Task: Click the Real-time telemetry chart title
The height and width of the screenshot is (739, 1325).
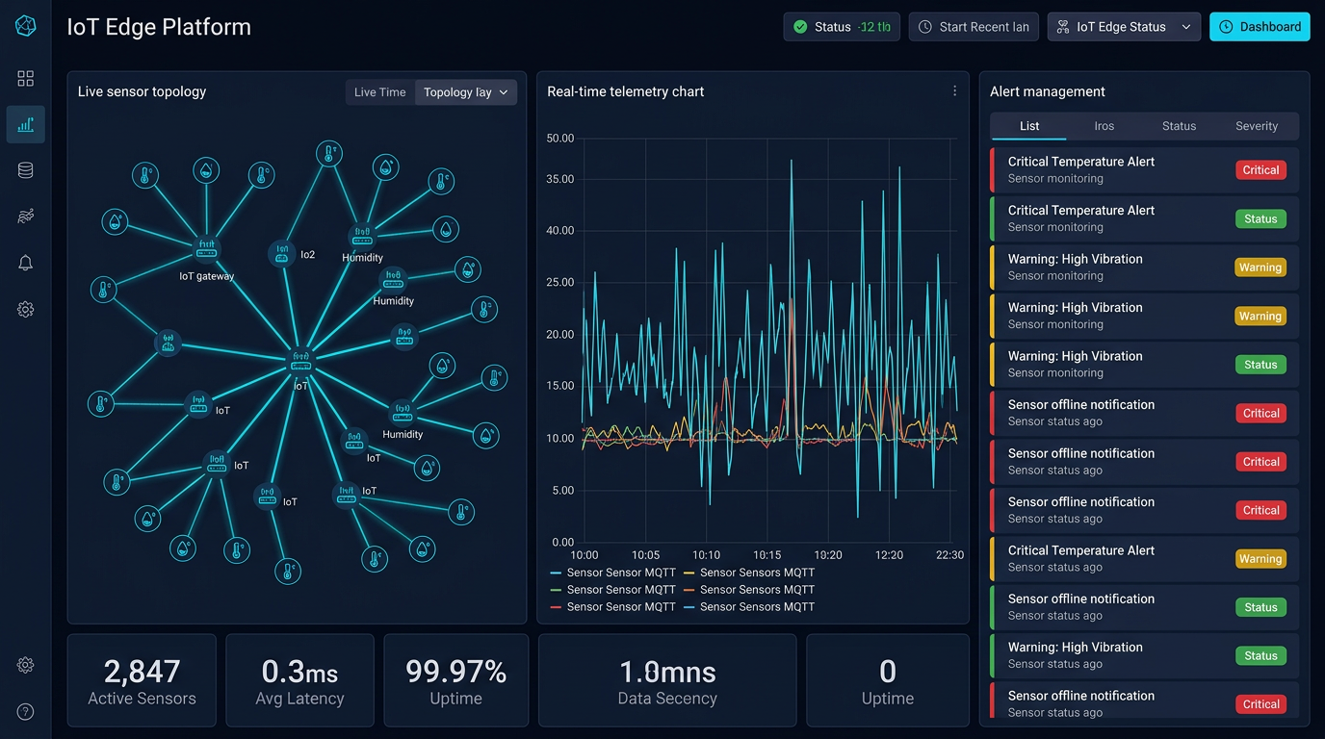Action: pos(626,91)
